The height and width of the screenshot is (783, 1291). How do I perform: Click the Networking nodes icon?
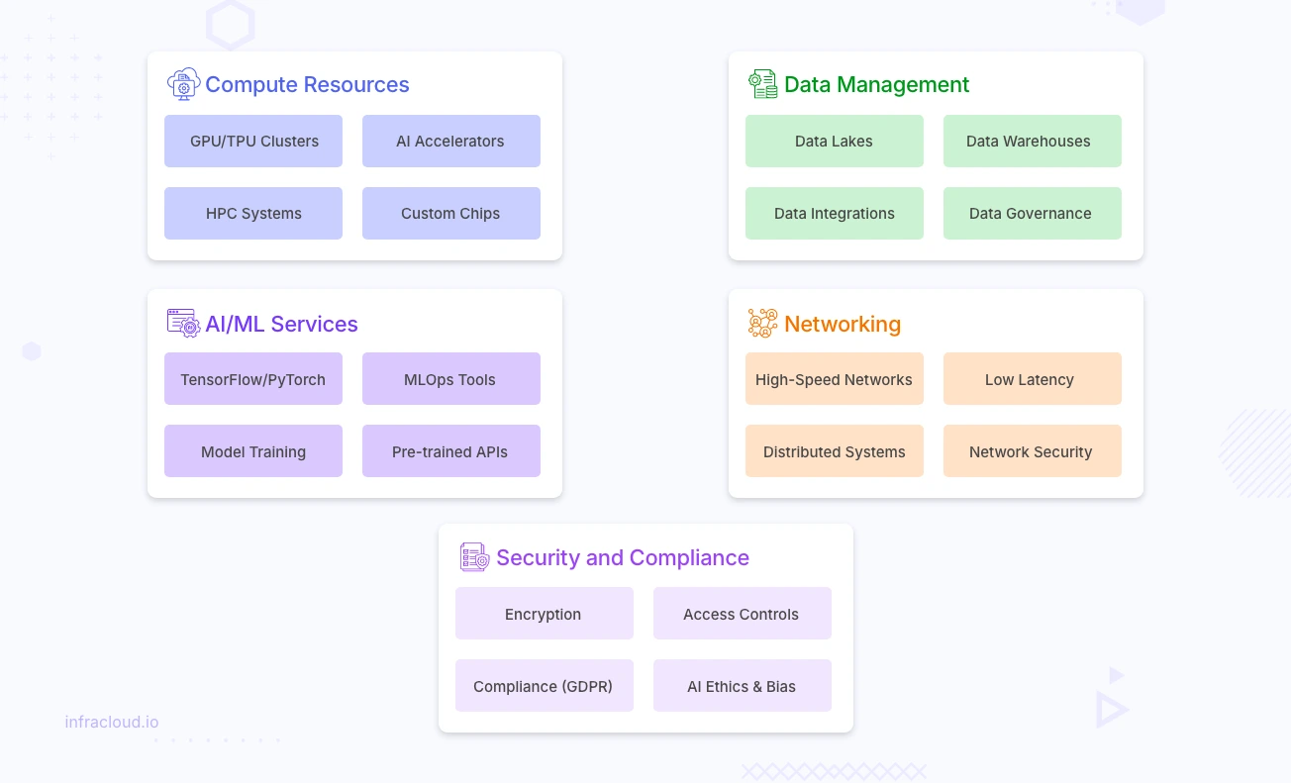tap(762, 324)
